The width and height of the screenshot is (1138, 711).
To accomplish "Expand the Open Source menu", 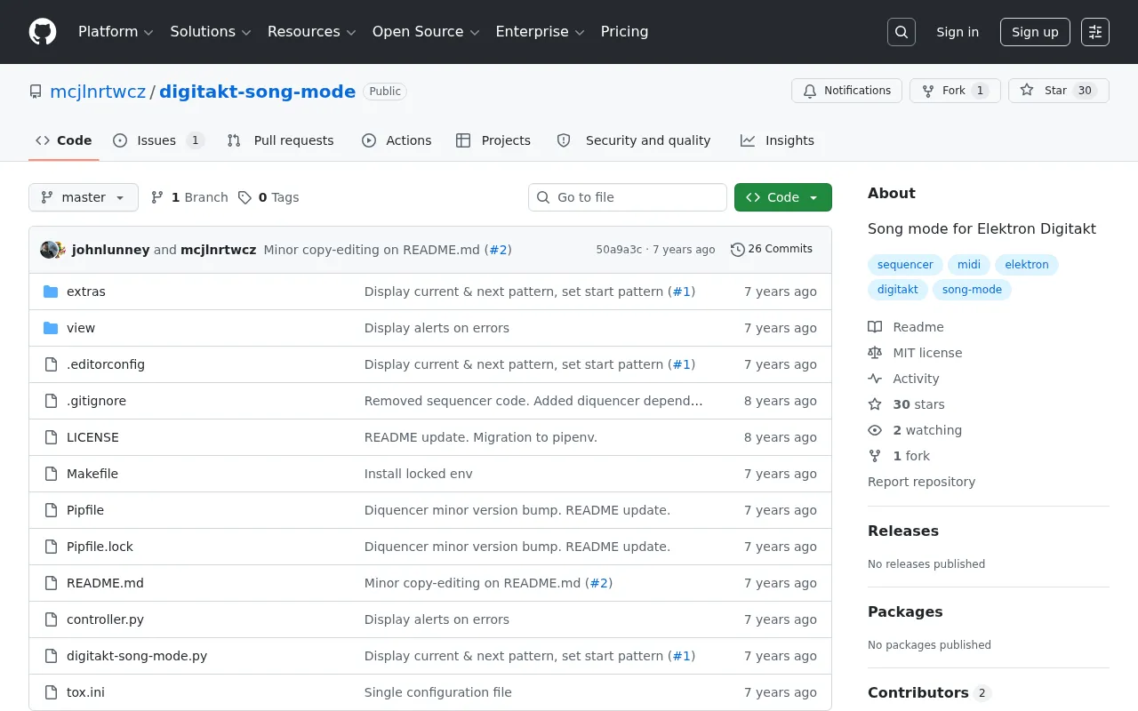I will tap(426, 32).
